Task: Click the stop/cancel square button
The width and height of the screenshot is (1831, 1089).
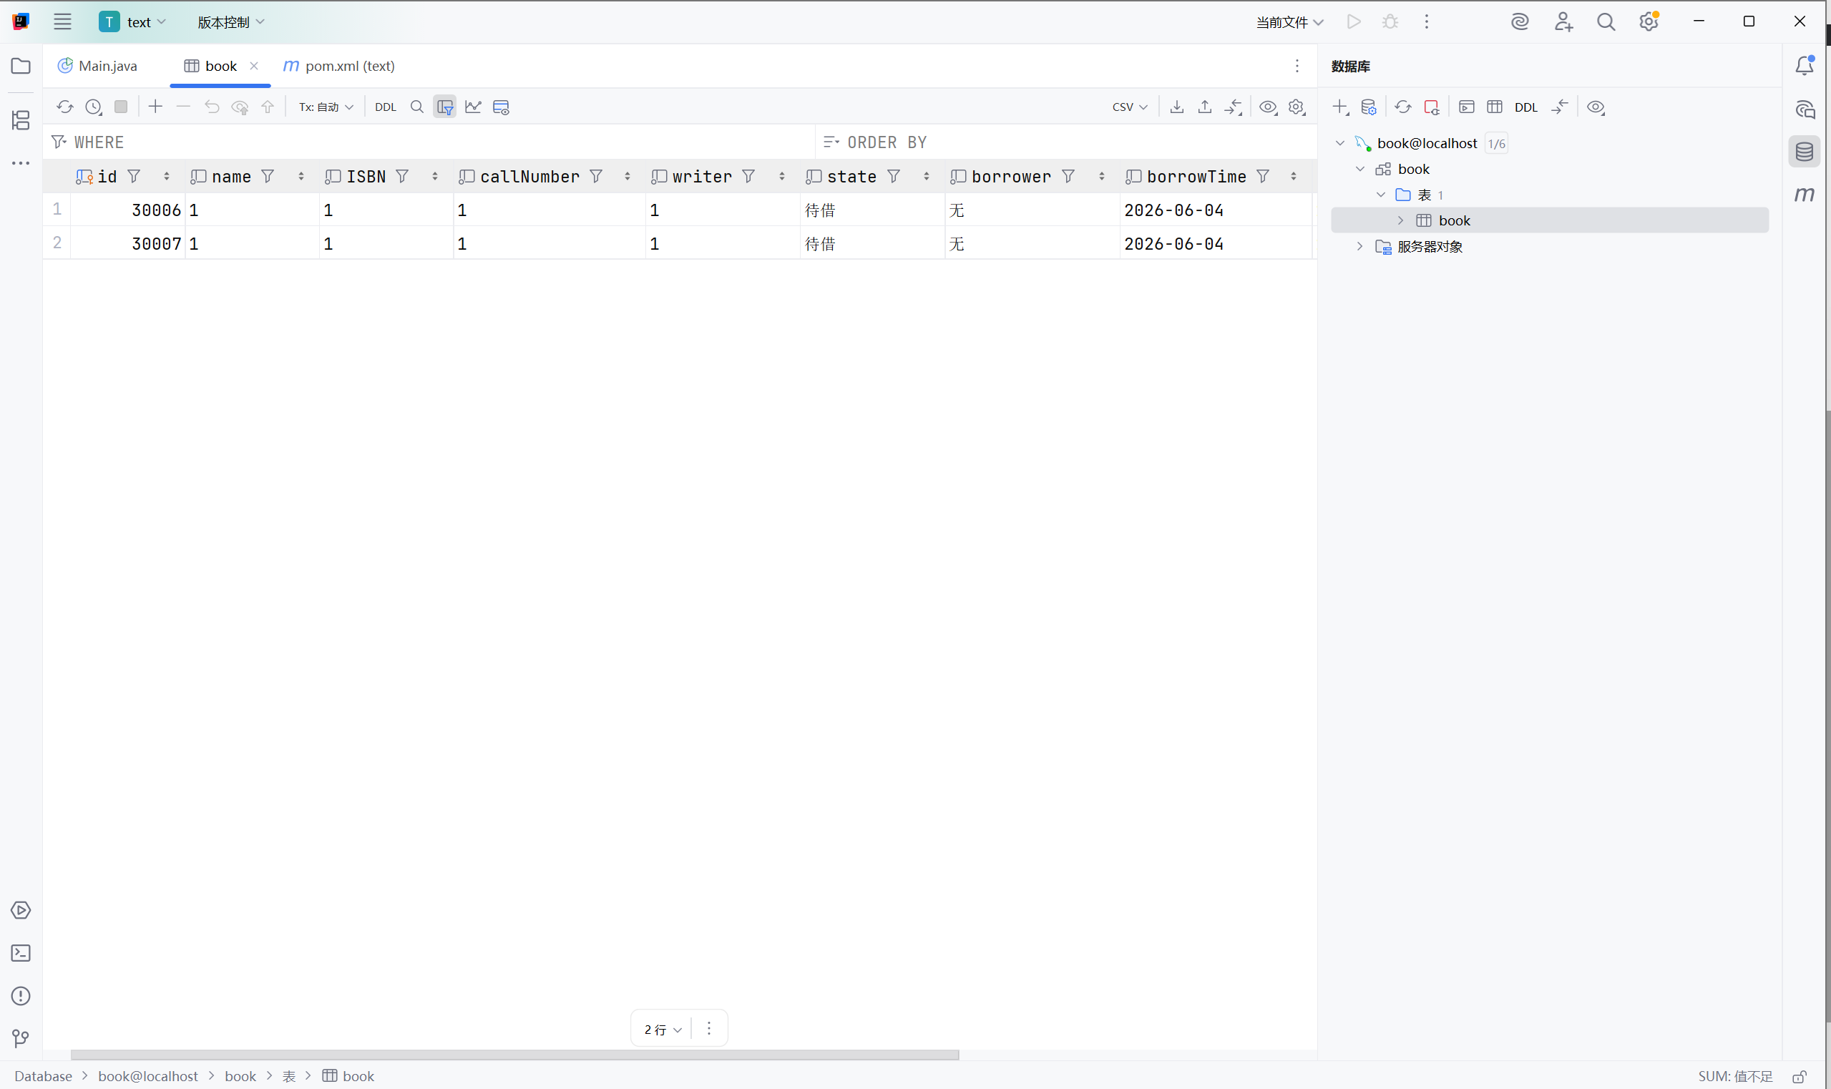Action: click(121, 107)
